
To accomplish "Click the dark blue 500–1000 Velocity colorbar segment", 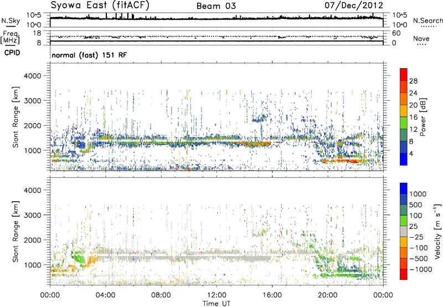I will (x=404, y=199).
